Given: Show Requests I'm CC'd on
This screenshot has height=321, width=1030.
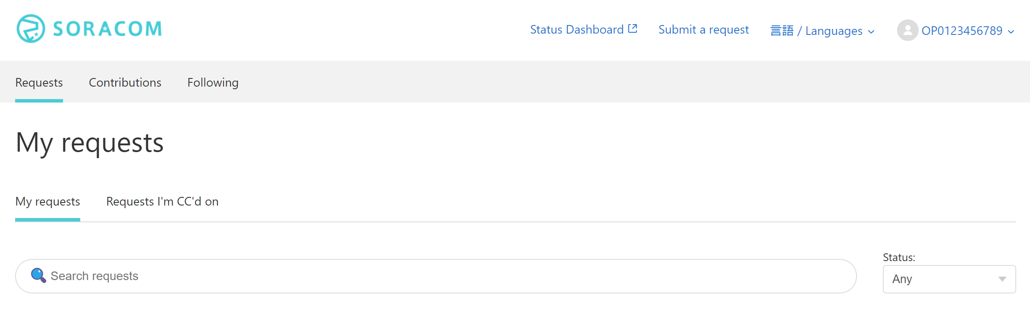Looking at the screenshot, I should [x=162, y=202].
